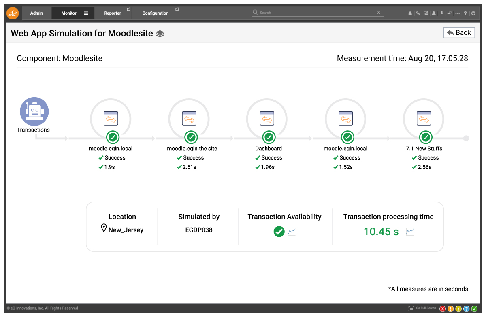
Task: Open the Reporter tab
Action: pyautogui.click(x=113, y=13)
